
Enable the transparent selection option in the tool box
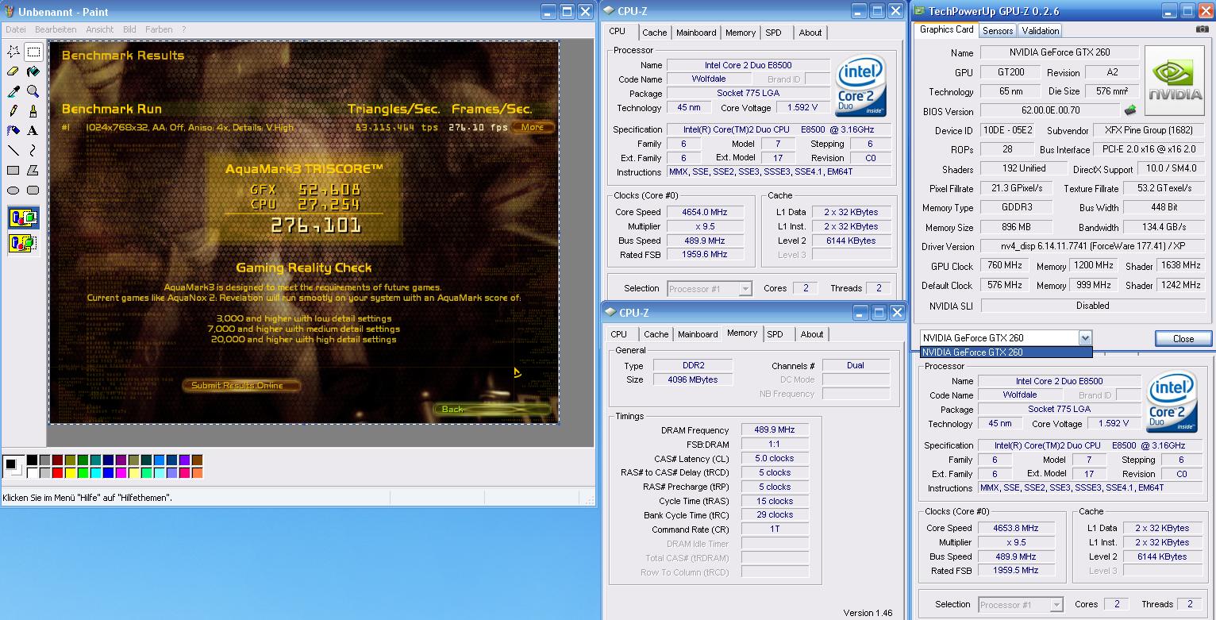[23, 243]
